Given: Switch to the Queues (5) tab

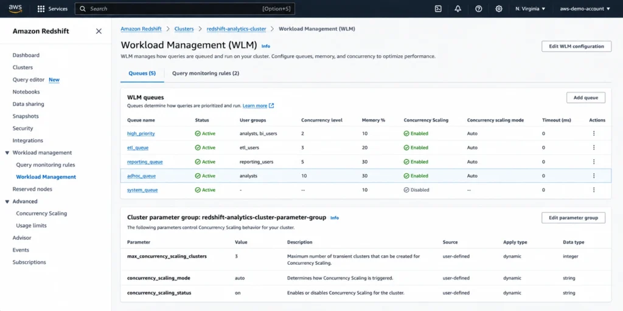Looking at the screenshot, I should (142, 73).
